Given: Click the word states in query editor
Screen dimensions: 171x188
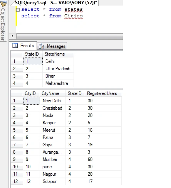Looking at the screenshot, I should coord(74,9).
